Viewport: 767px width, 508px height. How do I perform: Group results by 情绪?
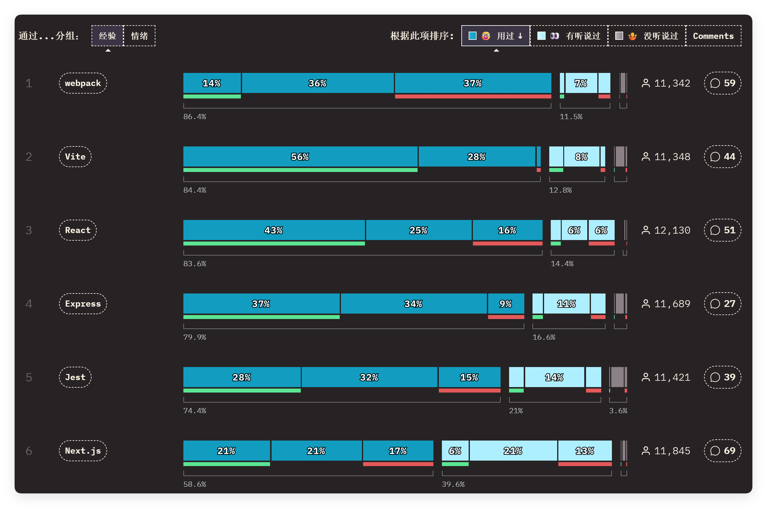tap(140, 36)
